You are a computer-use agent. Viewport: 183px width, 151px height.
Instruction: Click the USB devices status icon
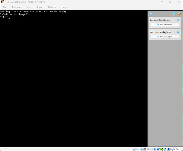148,149
